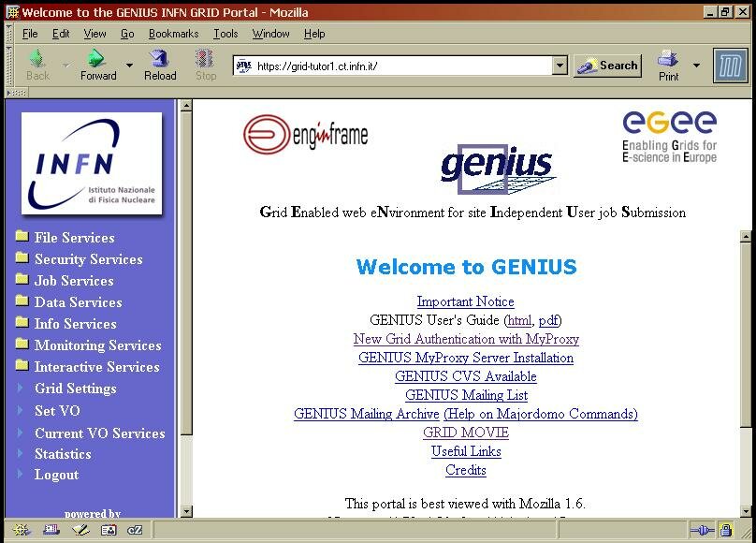This screenshot has width=756, height=543.
Task: Click the sidebar scrollbar down arrow
Action: [186, 511]
